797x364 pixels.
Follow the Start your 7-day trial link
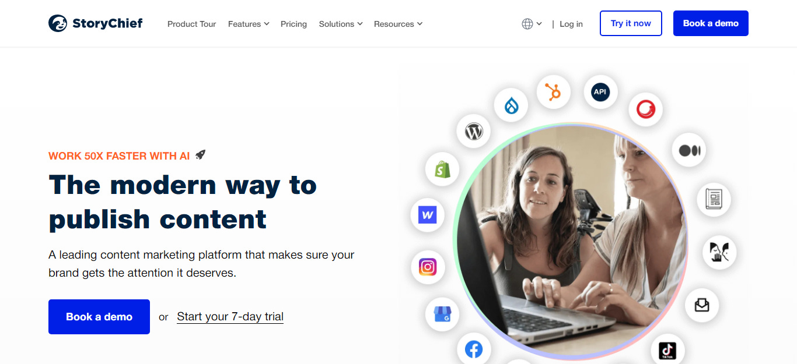[230, 317]
